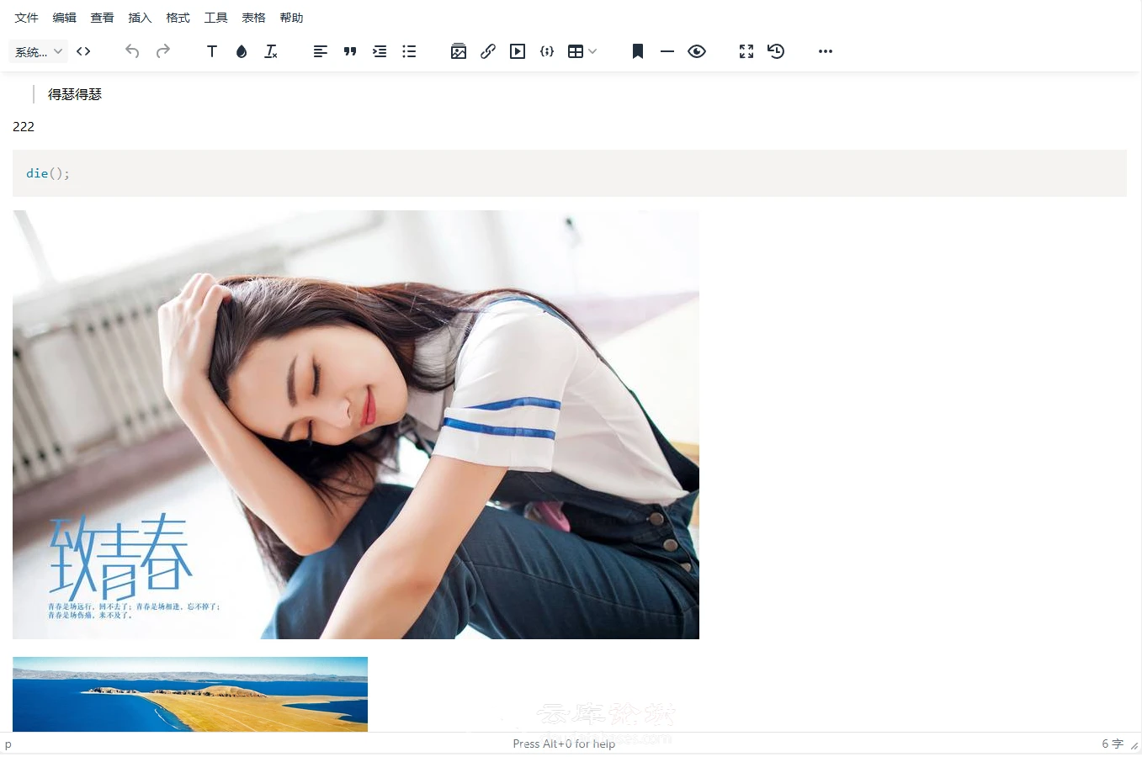Viewport: 1142px width, 757px height.
Task: Add an anchor with bookmark icon
Action: pyautogui.click(x=638, y=51)
